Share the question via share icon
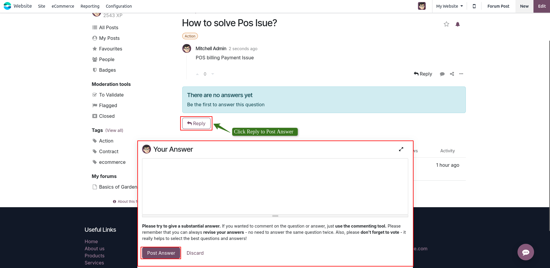 [x=452, y=74]
